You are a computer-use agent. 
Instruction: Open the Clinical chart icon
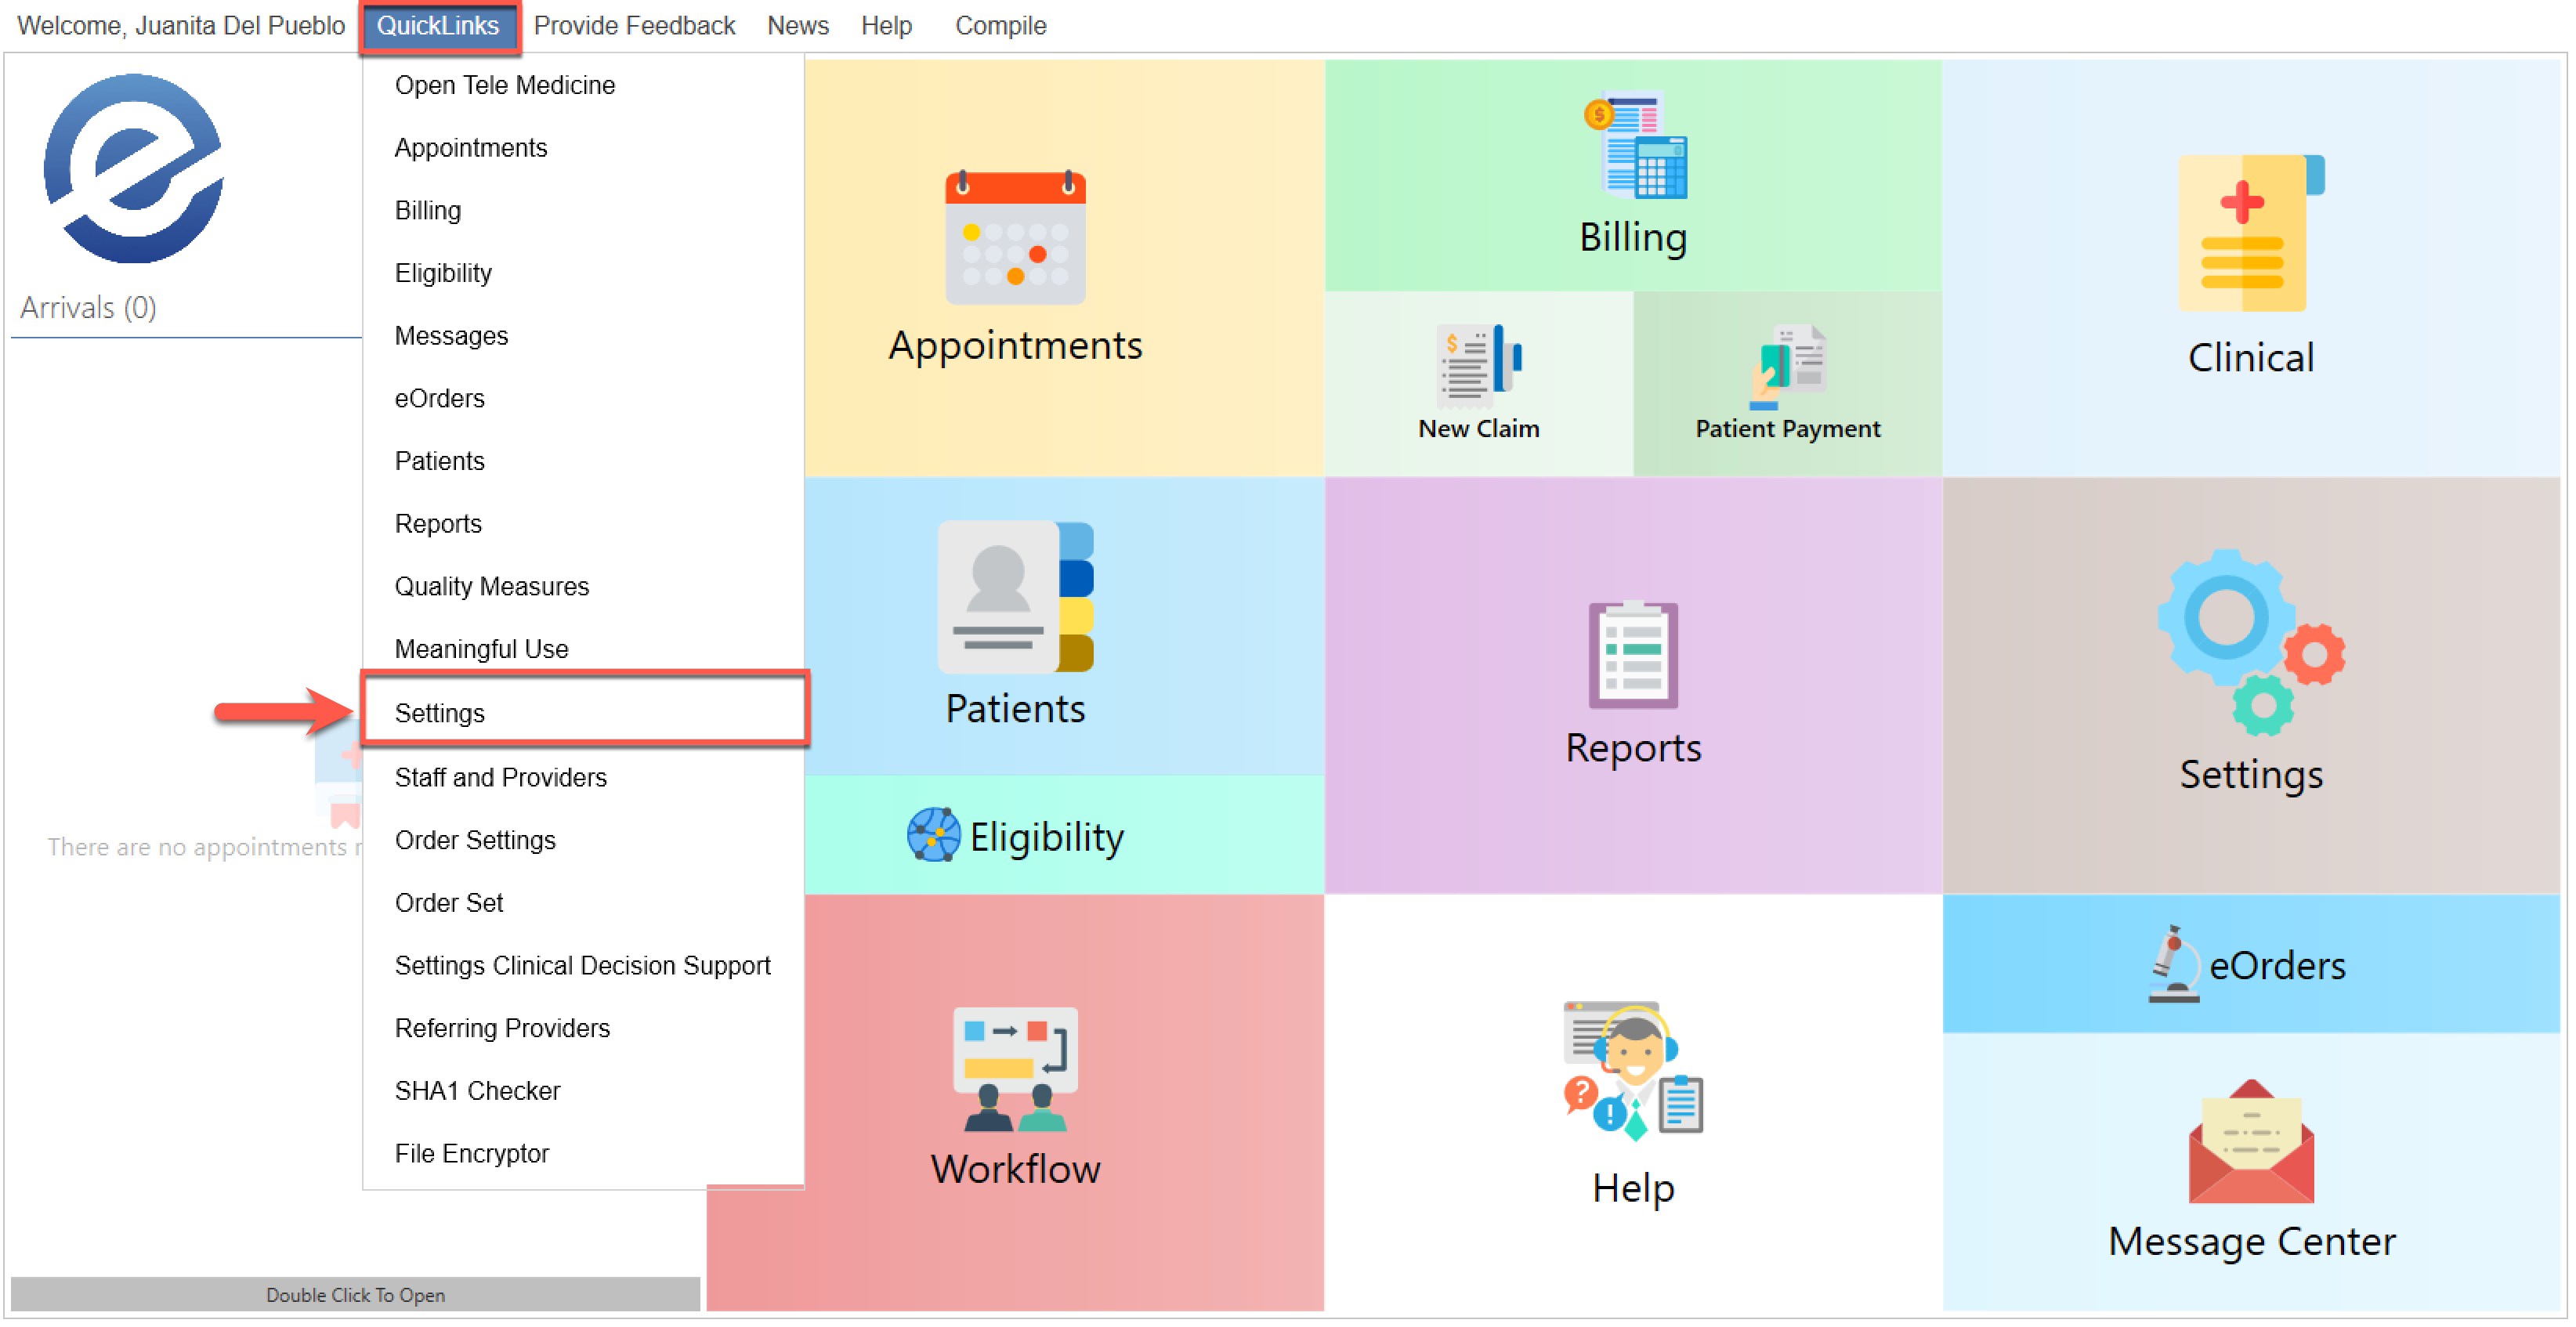click(2250, 235)
